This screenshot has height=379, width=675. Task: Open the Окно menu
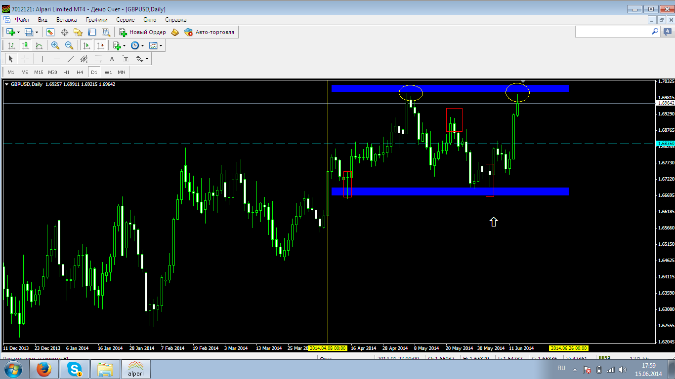pyautogui.click(x=150, y=20)
